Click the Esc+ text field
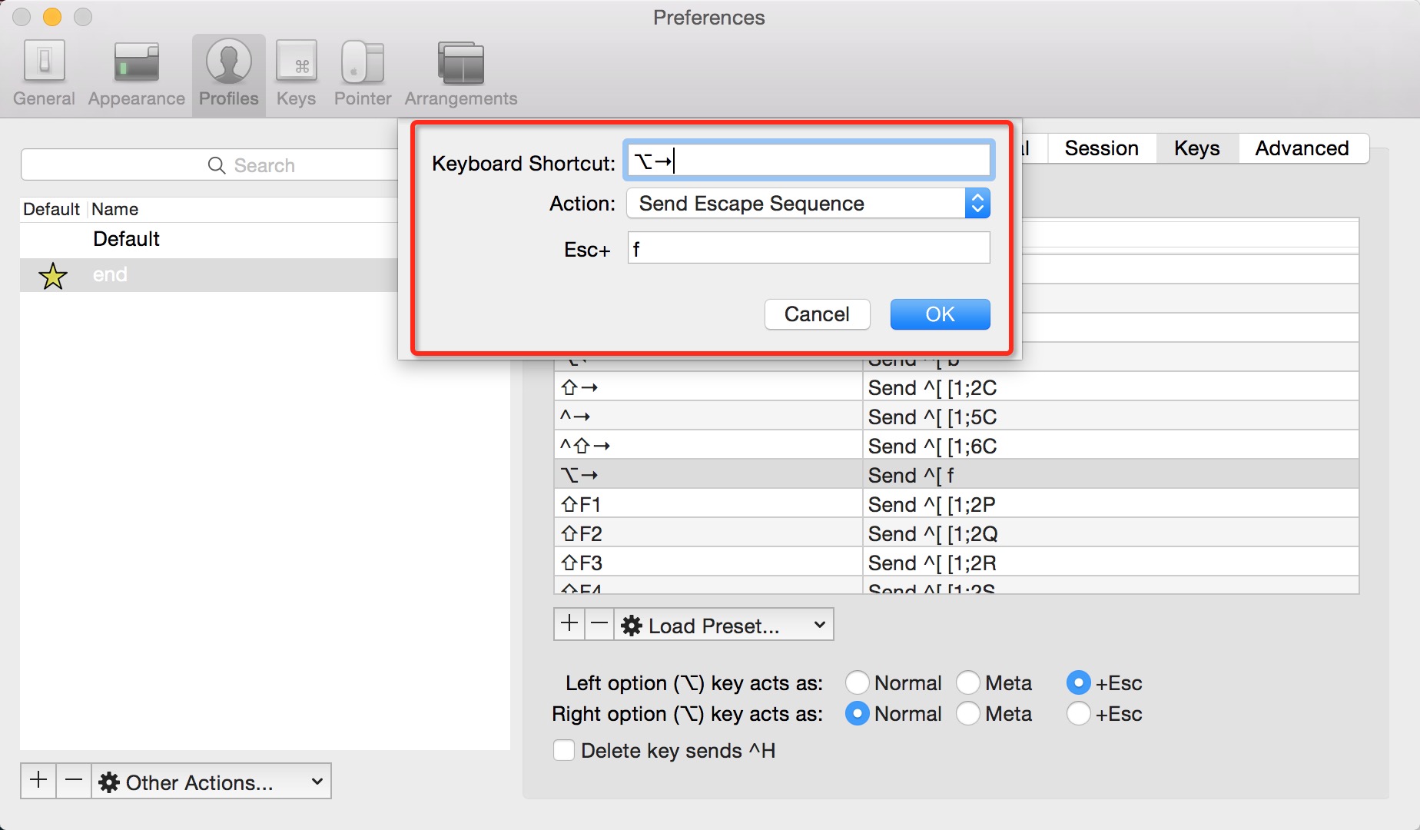Viewport: 1420px width, 830px height. point(808,249)
